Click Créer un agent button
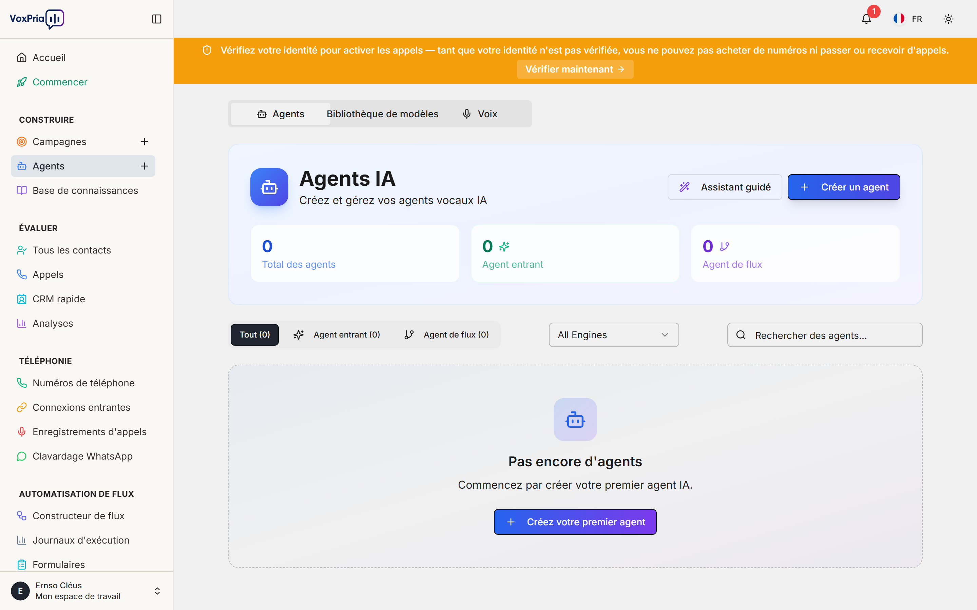The image size is (977, 610). point(844,187)
